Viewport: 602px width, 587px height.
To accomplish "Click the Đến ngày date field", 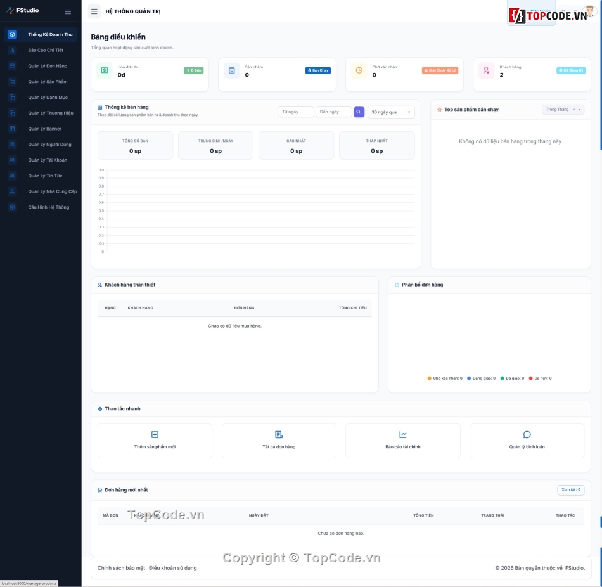I will [333, 112].
